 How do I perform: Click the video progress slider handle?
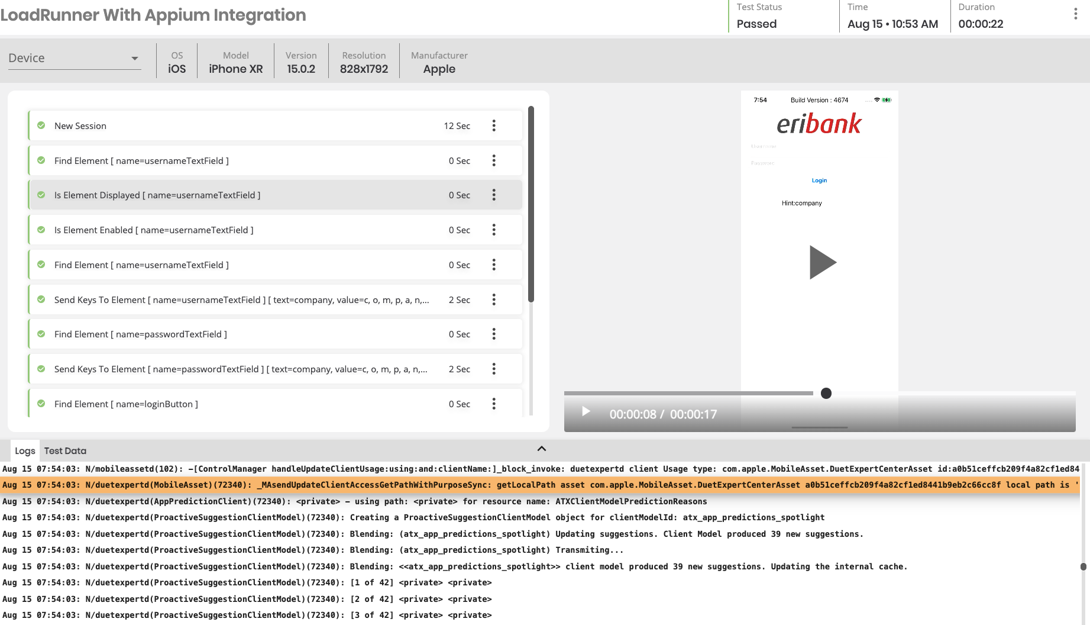click(826, 393)
